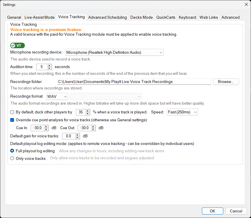Click the default gain value field

[x=69, y=136]
